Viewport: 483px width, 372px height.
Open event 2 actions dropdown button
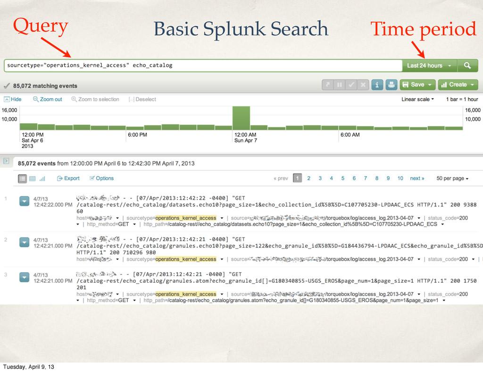(25, 242)
